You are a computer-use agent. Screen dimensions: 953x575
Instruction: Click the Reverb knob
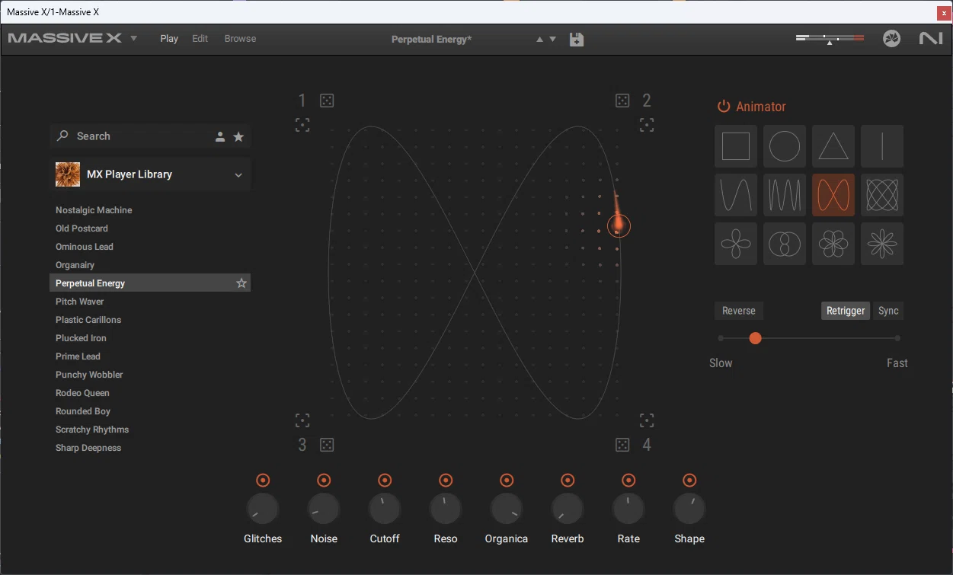pyautogui.click(x=568, y=510)
